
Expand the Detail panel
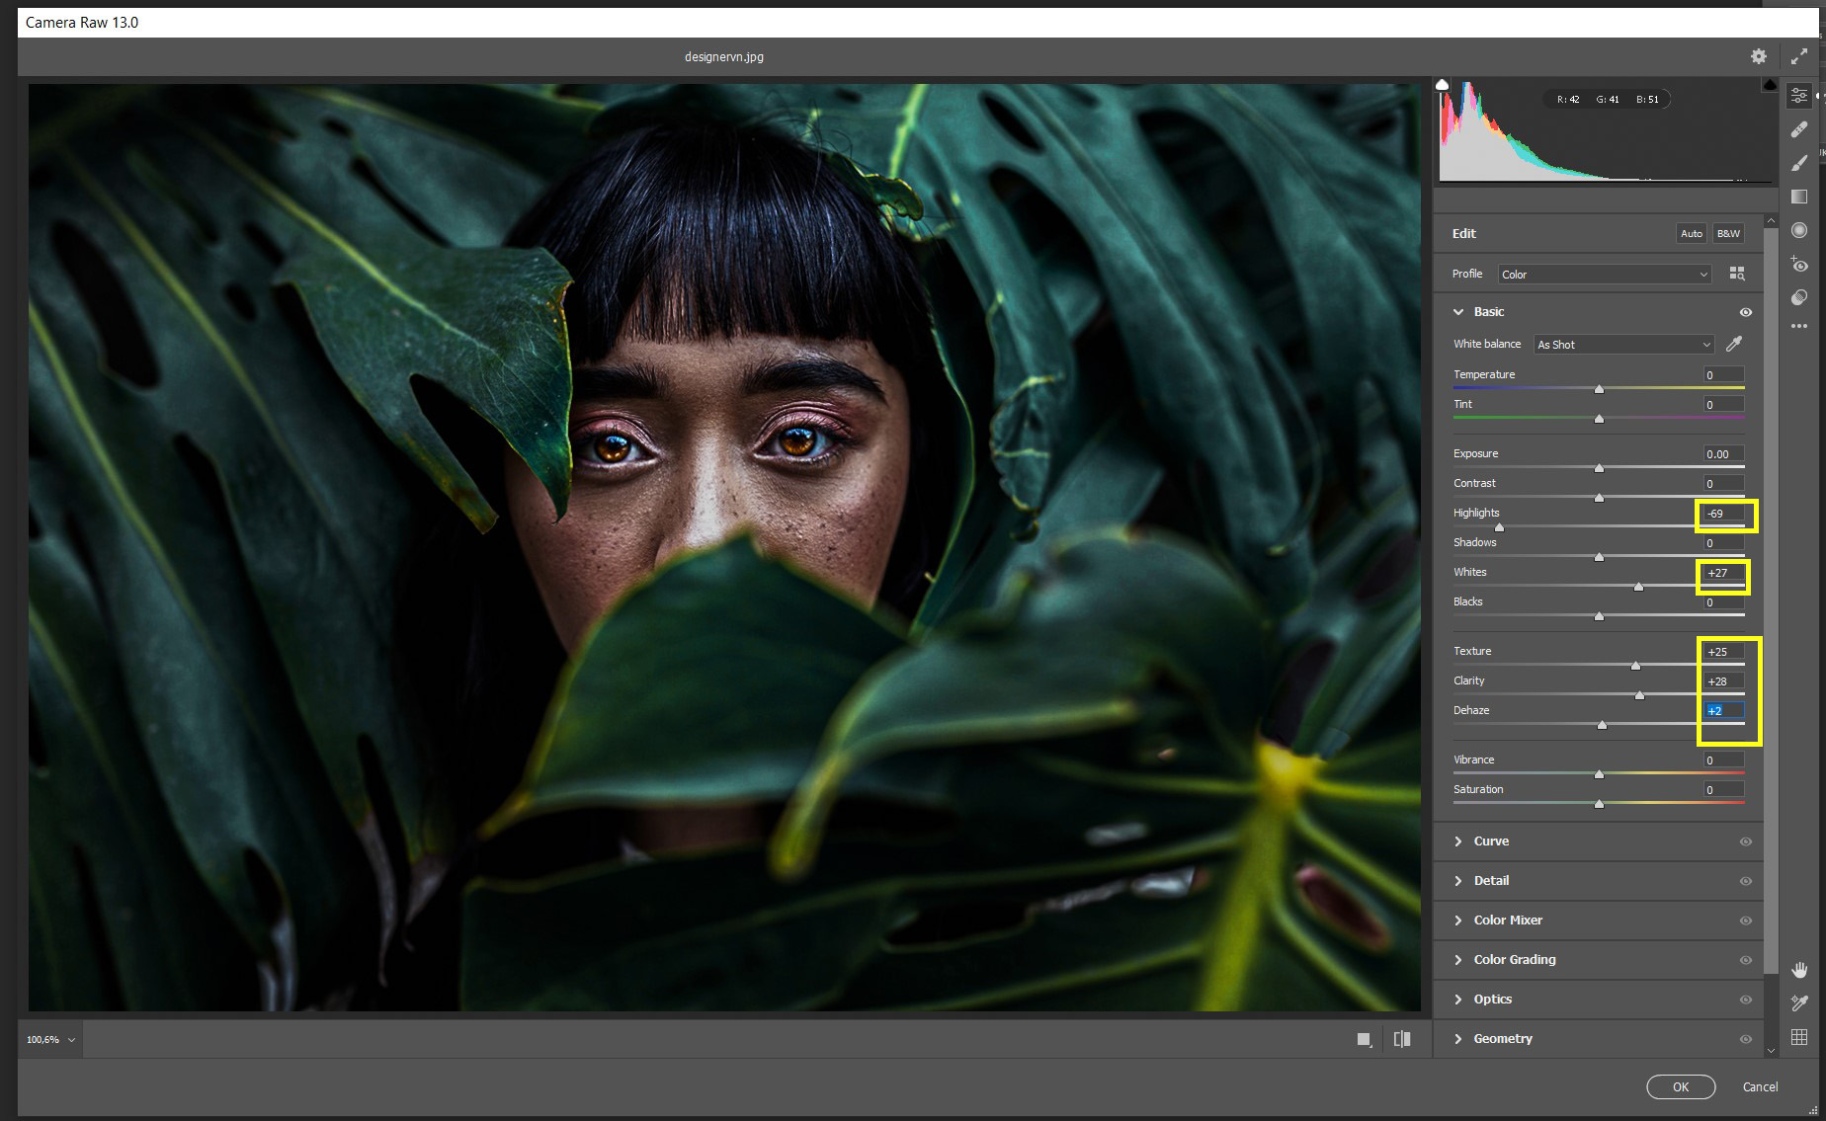coord(1458,881)
